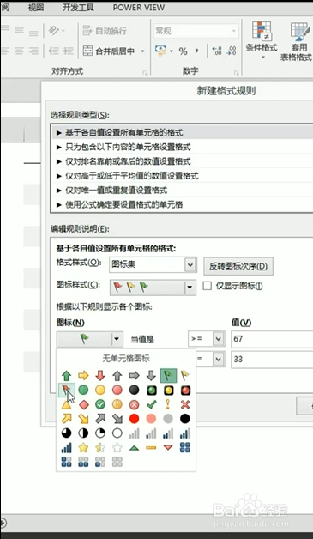Viewport: 313px width, 539px height.
Task: Choose the full yellow star icon
Action: tap(83, 447)
